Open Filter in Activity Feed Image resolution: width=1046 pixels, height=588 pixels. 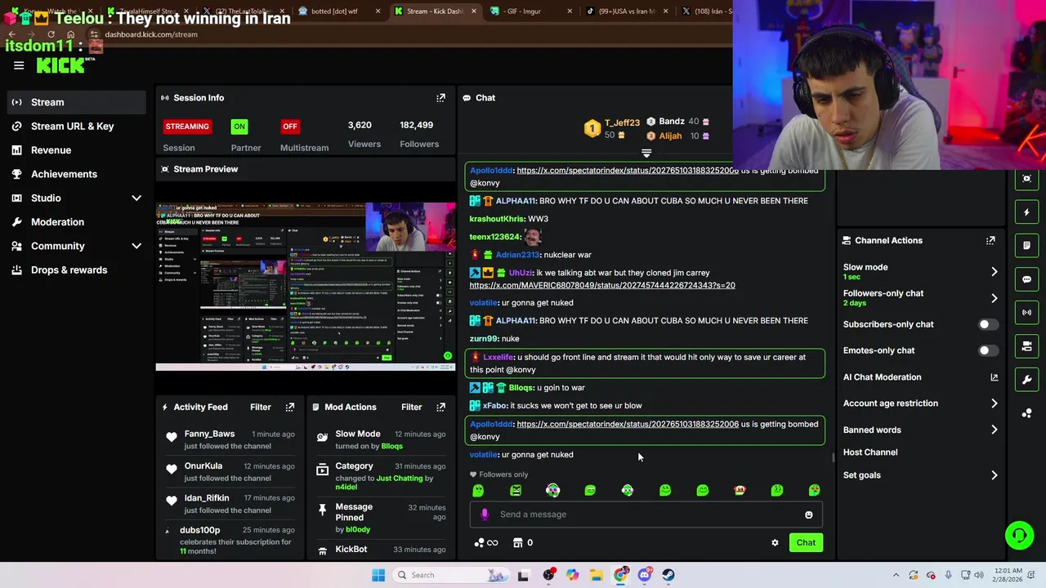click(260, 407)
